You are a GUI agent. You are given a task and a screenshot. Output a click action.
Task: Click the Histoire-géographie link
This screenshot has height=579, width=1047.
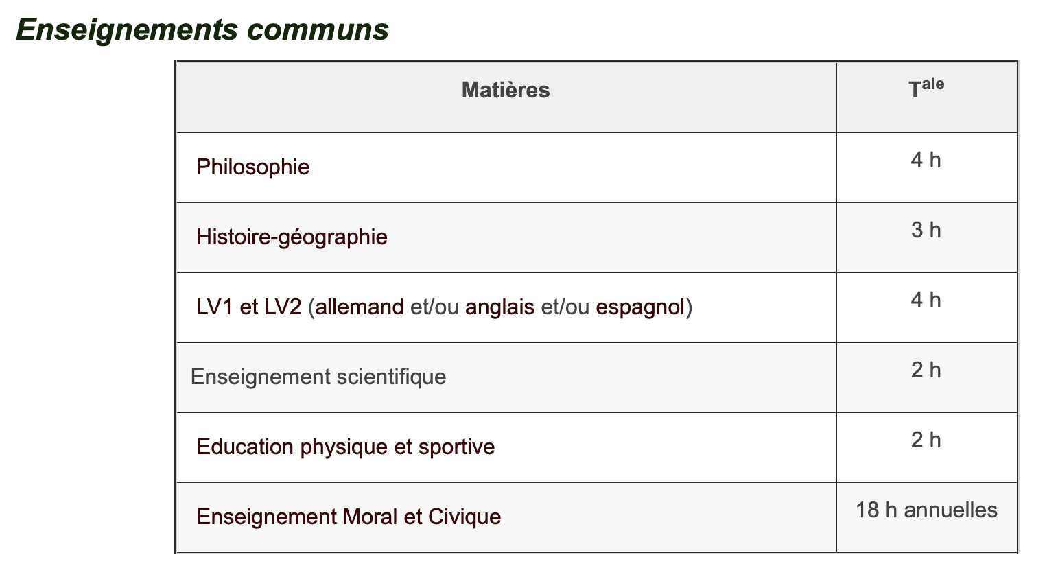(292, 237)
